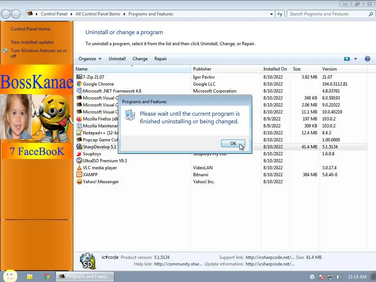Click the Mozilla Maintenance Service icon
Screen dimensions: 376x282
[79, 126]
